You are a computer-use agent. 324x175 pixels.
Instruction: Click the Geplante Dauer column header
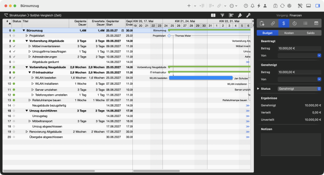pyautogui.click(x=78, y=23)
